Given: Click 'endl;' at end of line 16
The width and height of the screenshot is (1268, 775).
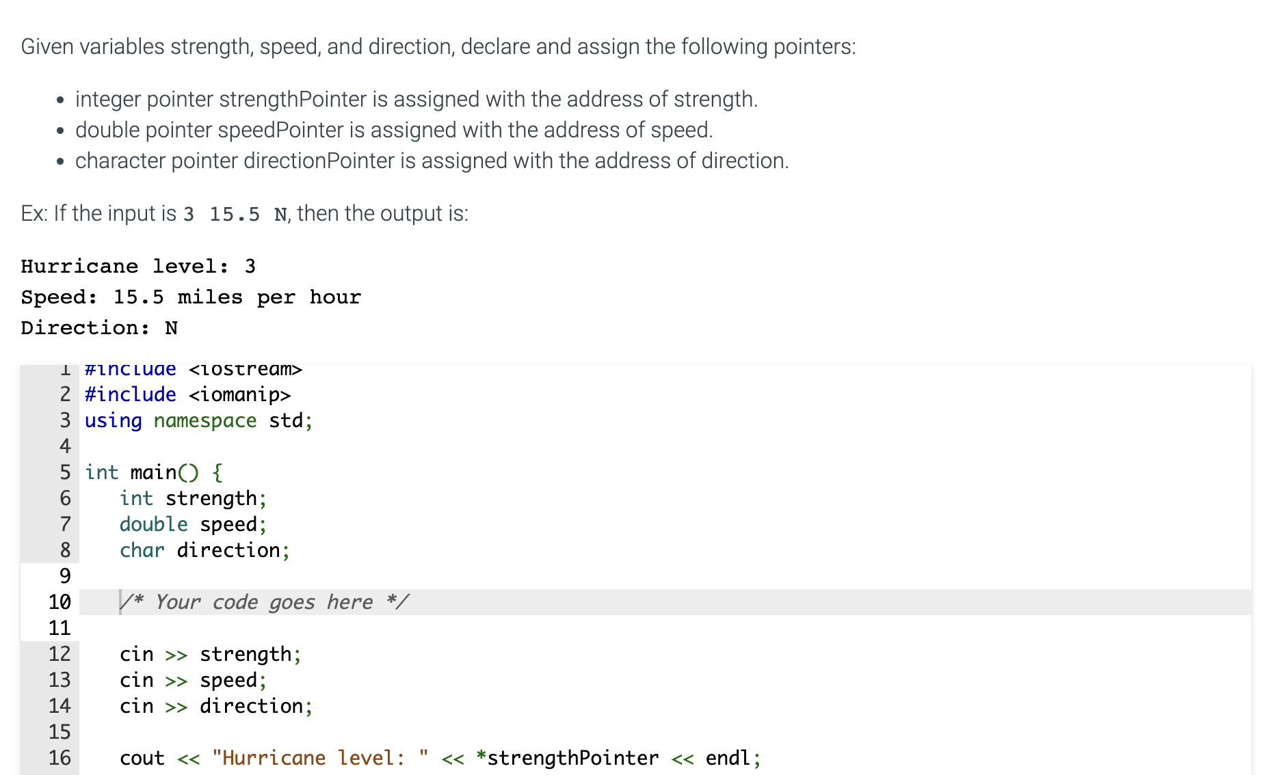Looking at the screenshot, I should pyautogui.click(x=733, y=758).
